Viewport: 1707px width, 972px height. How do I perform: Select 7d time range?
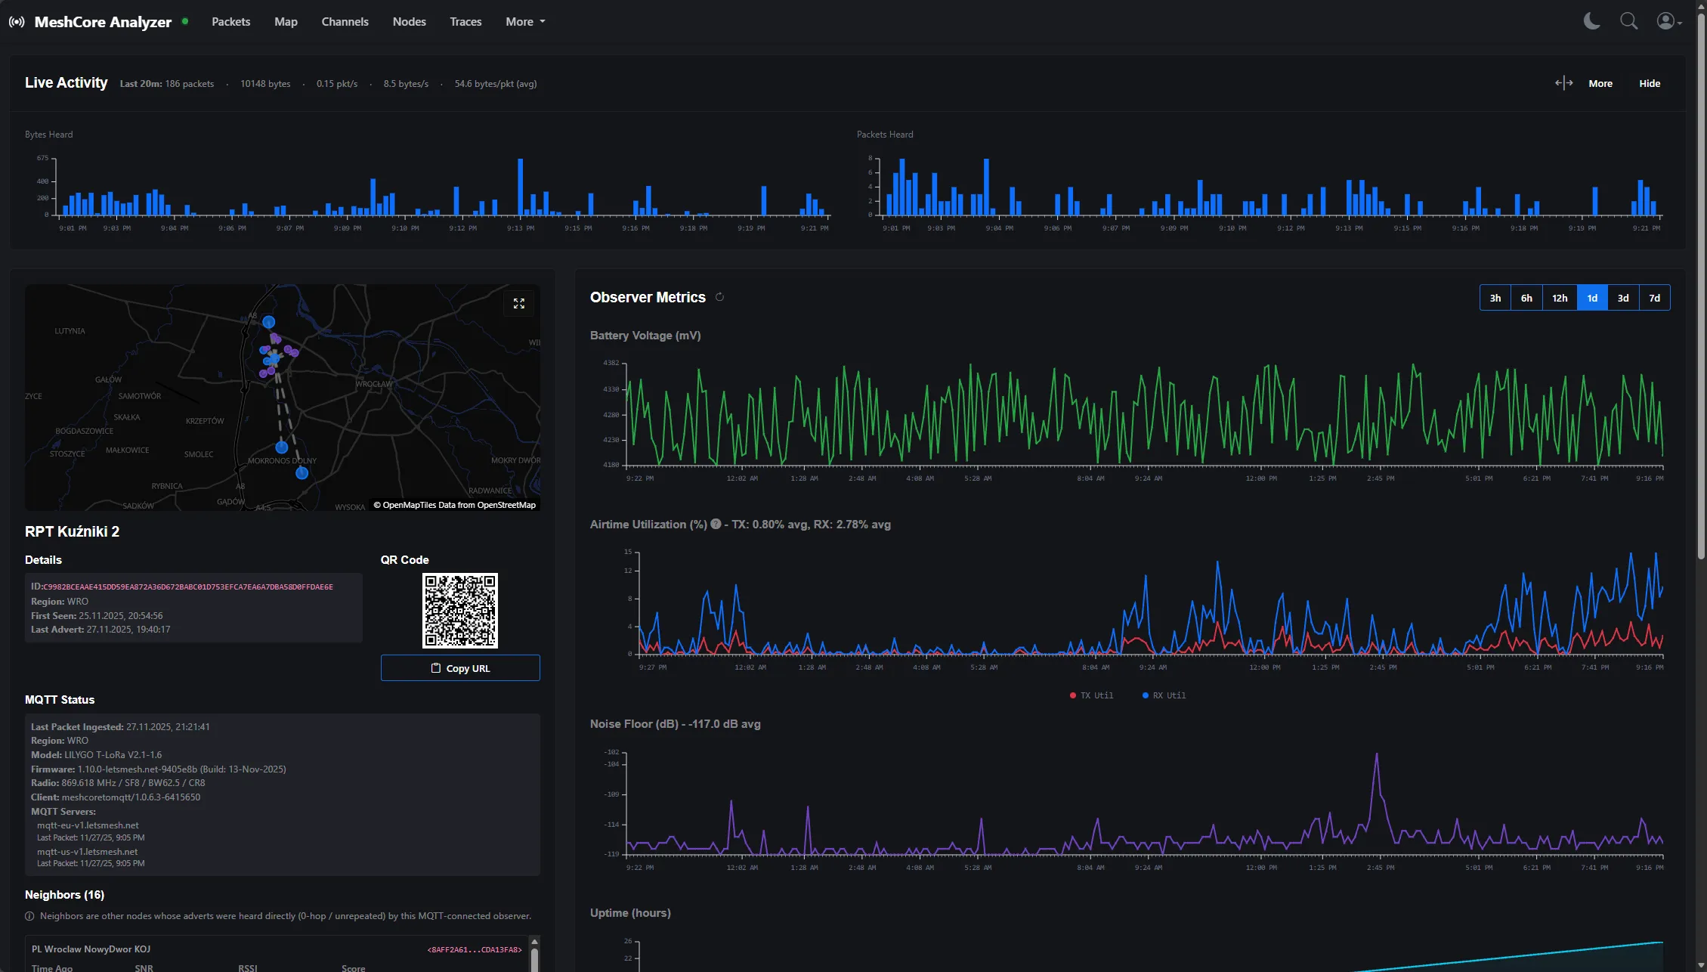(x=1654, y=298)
